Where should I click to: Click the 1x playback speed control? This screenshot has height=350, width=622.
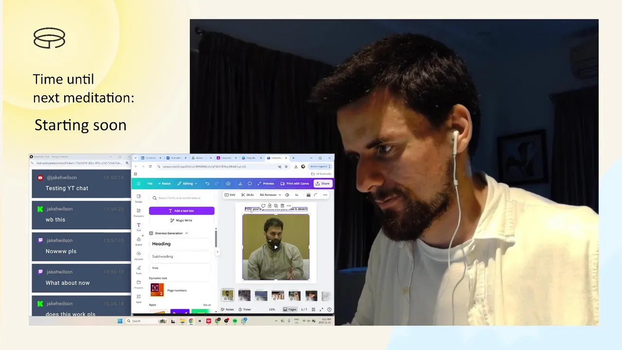click(296, 195)
